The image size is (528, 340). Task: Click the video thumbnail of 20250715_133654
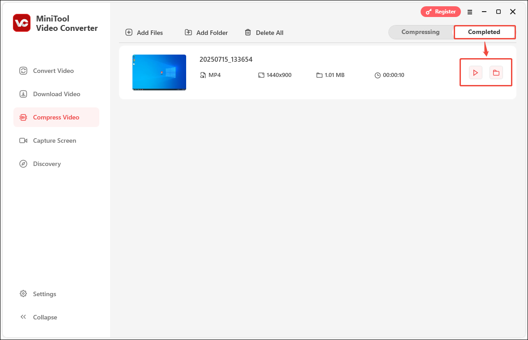[x=159, y=72]
